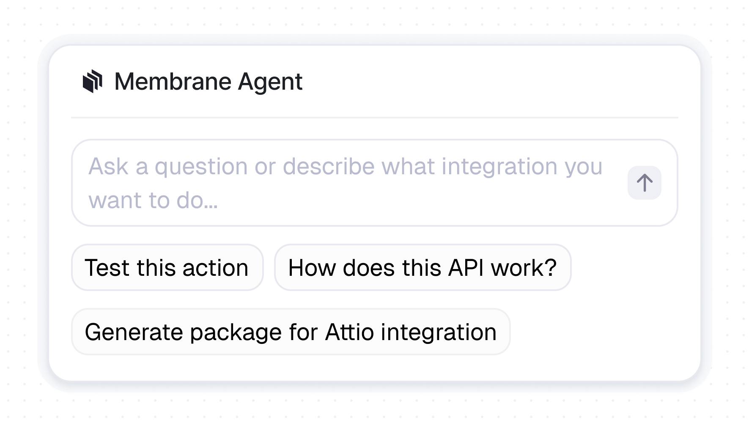Select the "Test this action" suggestion
This screenshot has width=749, height=423.
pyautogui.click(x=167, y=268)
